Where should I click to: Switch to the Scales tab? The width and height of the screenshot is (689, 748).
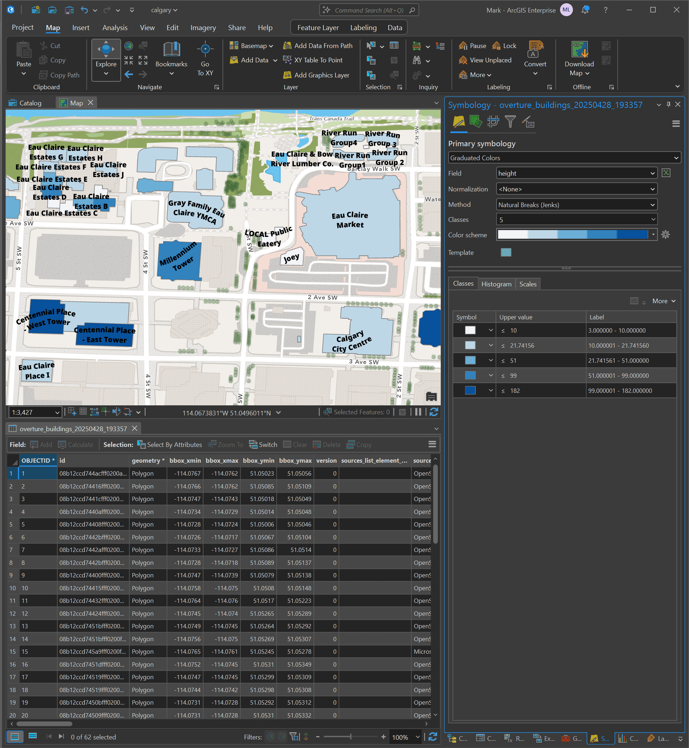(x=527, y=284)
